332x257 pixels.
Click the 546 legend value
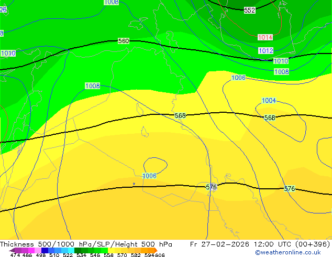[95, 255]
